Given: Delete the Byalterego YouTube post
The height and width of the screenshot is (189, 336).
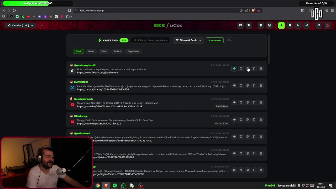Looking at the screenshot, I should tap(261, 119).
